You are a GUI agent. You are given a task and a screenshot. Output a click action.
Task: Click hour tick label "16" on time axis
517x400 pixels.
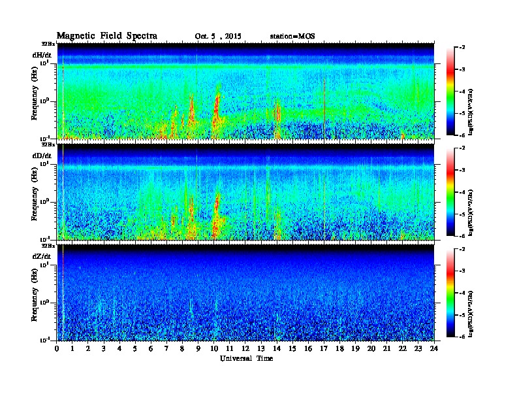pos(308,349)
